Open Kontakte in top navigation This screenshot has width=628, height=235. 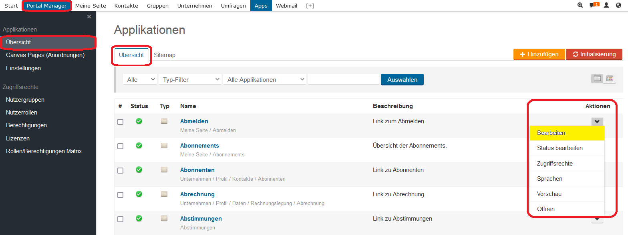[x=126, y=6]
